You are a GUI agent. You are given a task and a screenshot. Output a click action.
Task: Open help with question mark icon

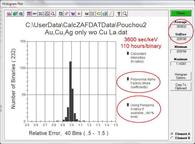[x=119, y=14]
